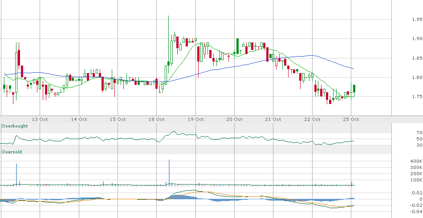
Task: Click the 18 Oct spike candle near 1.95
Action: pyautogui.click(x=169, y=45)
